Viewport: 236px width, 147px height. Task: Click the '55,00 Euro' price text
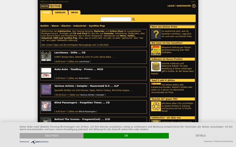coord(61,95)
